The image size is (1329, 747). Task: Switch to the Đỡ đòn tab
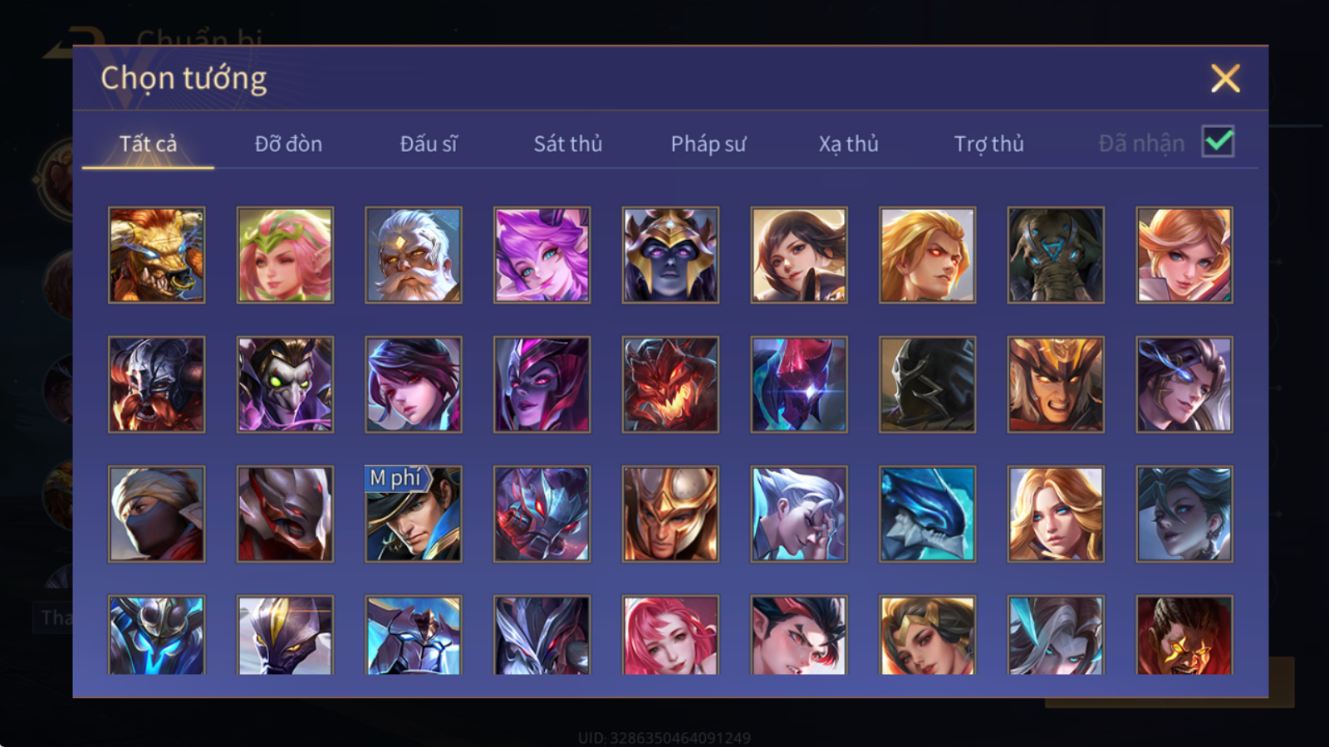tap(288, 144)
